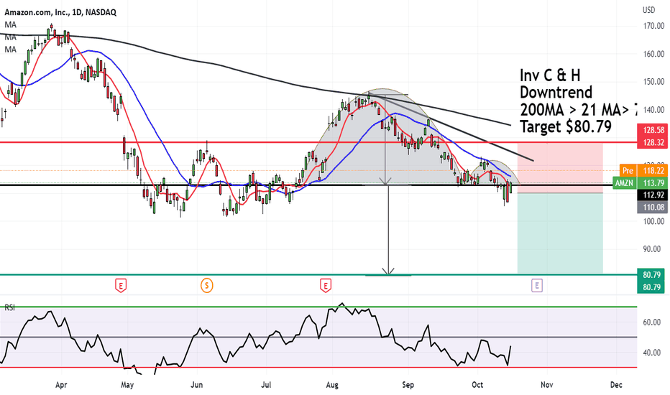The image size is (670, 395).
Task: Click the 150.00 price axis label
Action: (x=653, y=82)
